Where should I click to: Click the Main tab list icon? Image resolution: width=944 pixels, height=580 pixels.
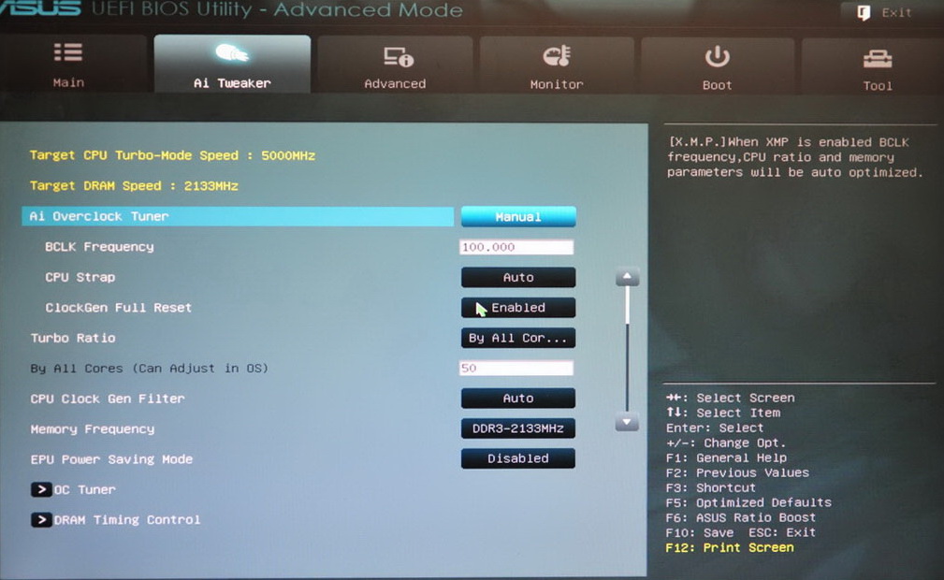pos(68,52)
